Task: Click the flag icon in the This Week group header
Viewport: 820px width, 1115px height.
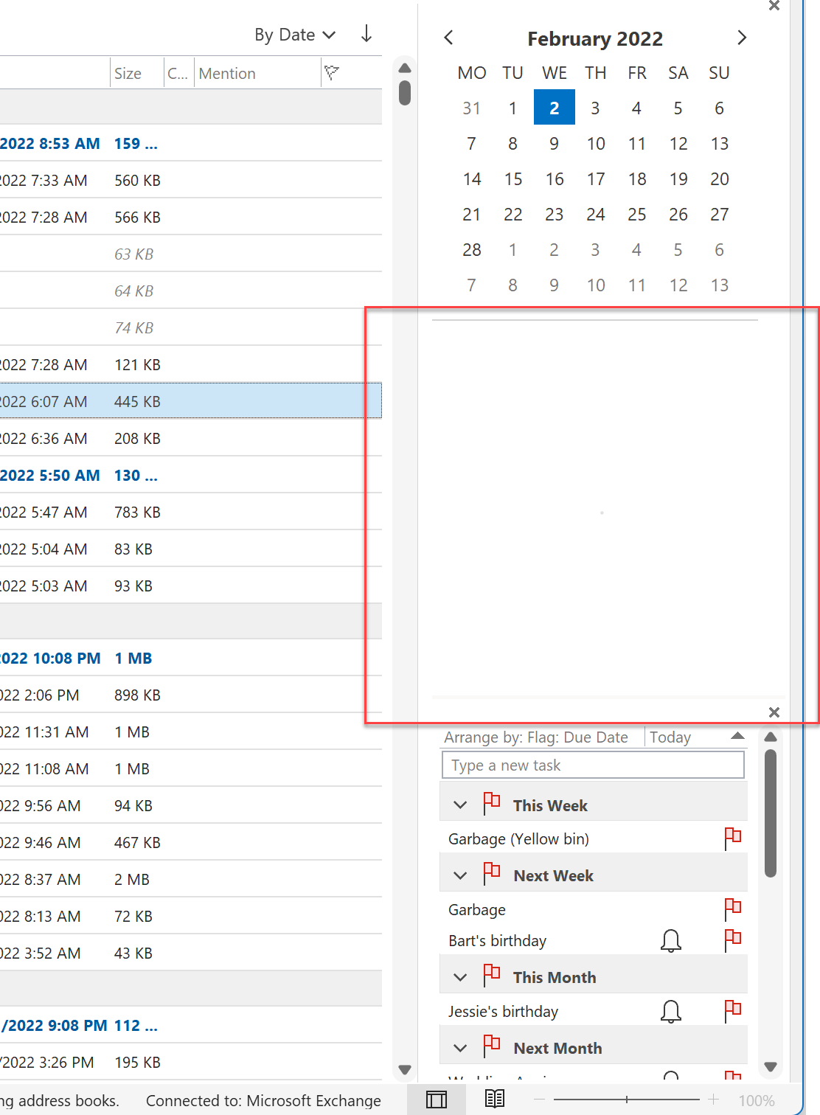Action: tap(491, 803)
